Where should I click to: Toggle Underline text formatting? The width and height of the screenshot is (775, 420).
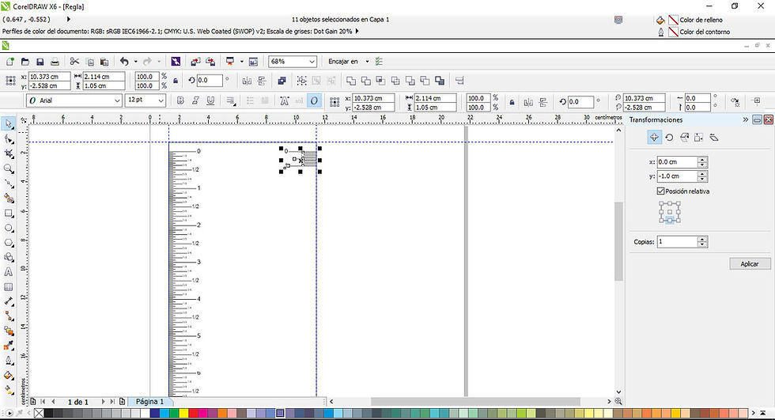point(210,100)
